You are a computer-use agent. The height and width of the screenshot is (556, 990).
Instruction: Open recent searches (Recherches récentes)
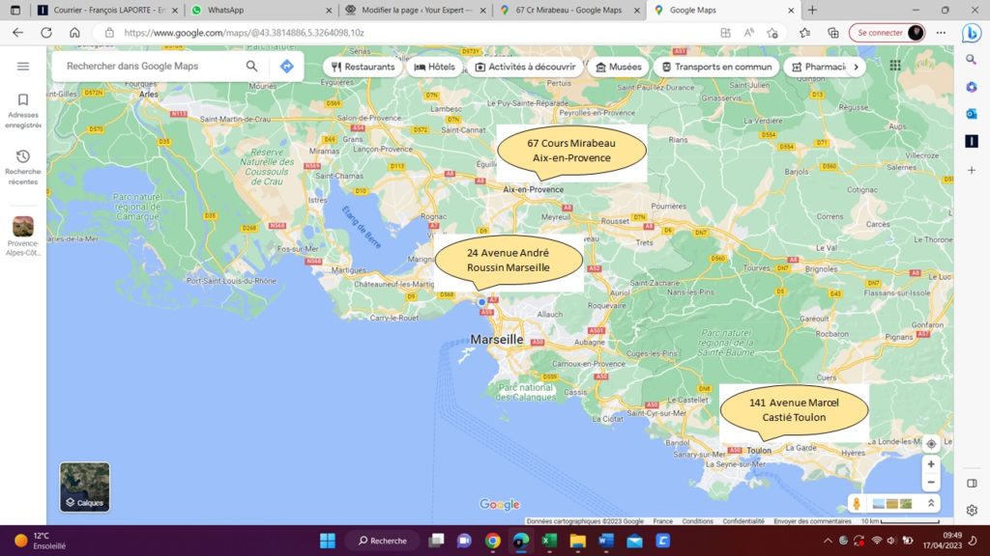[23, 168]
